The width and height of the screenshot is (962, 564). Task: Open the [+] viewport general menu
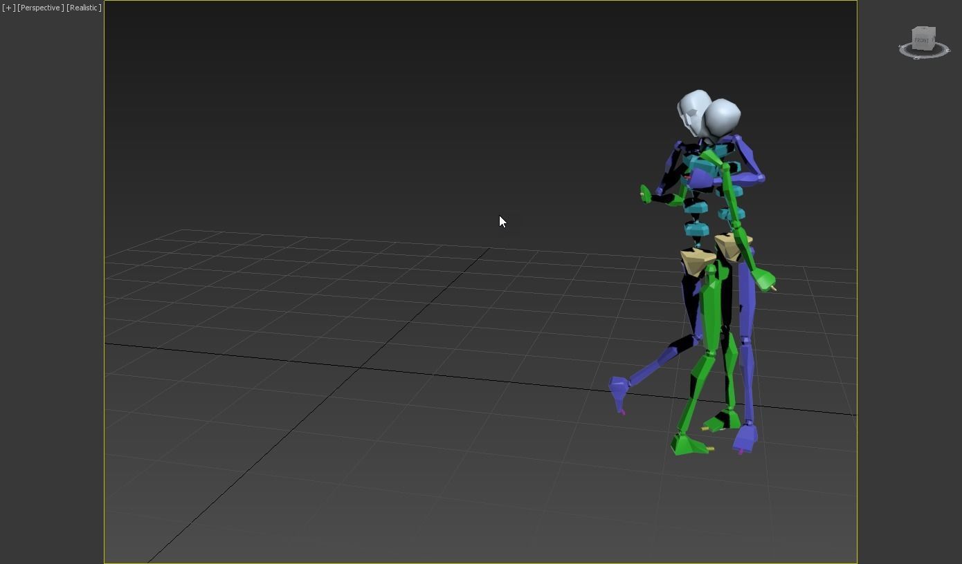click(x=8, y=8)
